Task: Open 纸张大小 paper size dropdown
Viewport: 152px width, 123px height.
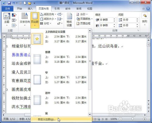Action: point(48,19)
